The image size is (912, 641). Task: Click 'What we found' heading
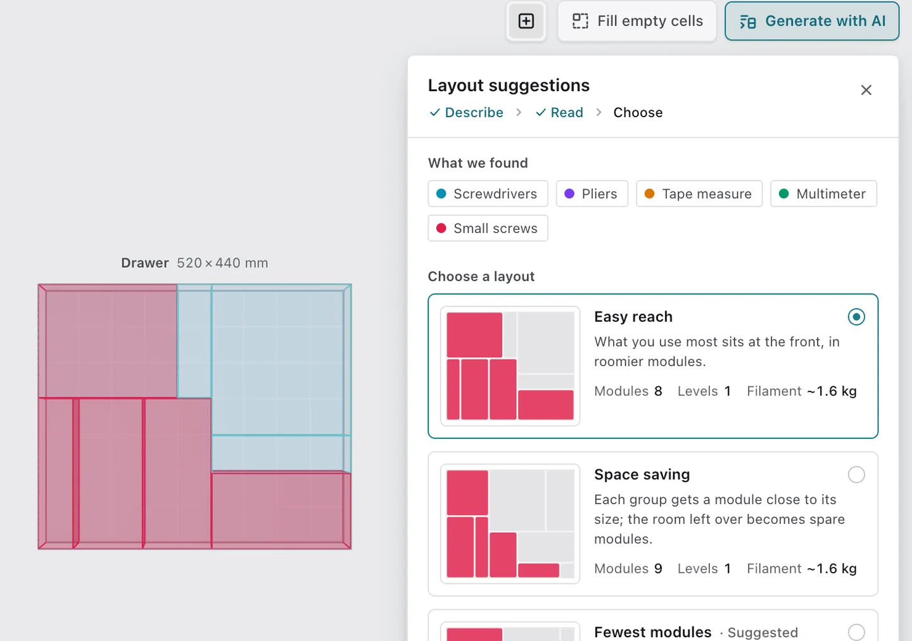point(478,163)
